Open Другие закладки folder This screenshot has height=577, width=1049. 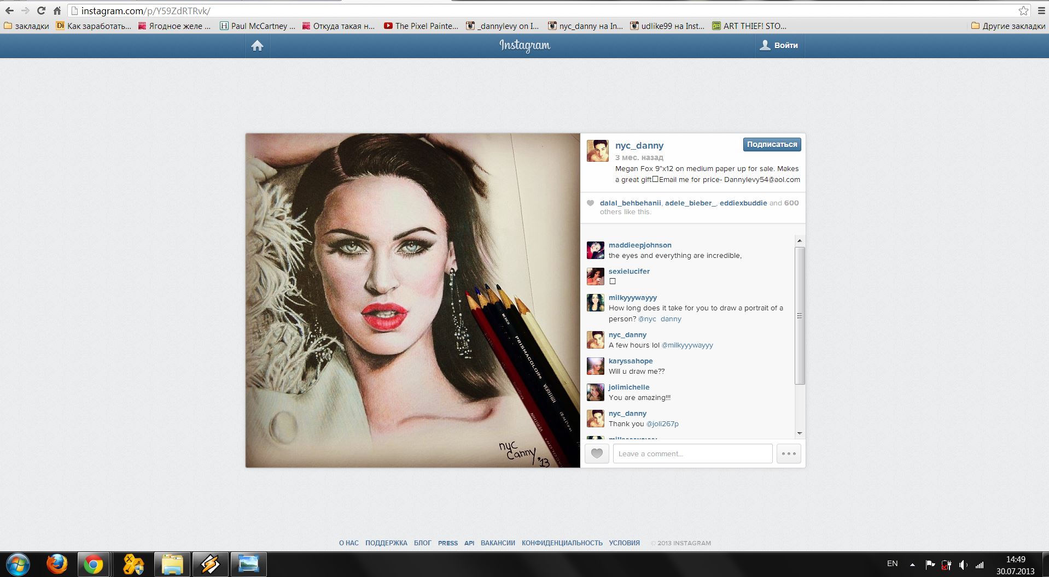pos(1008,26)
